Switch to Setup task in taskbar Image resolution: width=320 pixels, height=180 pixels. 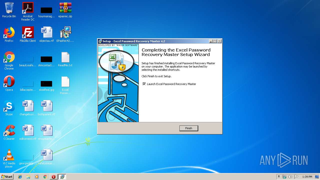pos(62,177)
